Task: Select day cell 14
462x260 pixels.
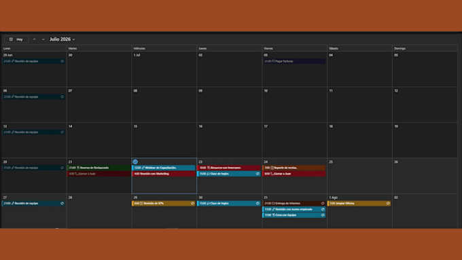Action: 99,141
